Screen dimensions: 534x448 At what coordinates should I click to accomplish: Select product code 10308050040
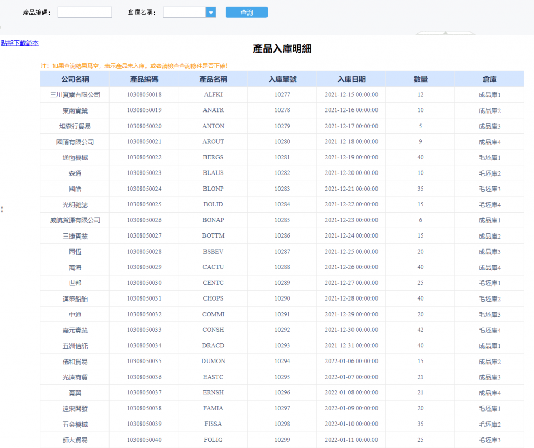144,440
